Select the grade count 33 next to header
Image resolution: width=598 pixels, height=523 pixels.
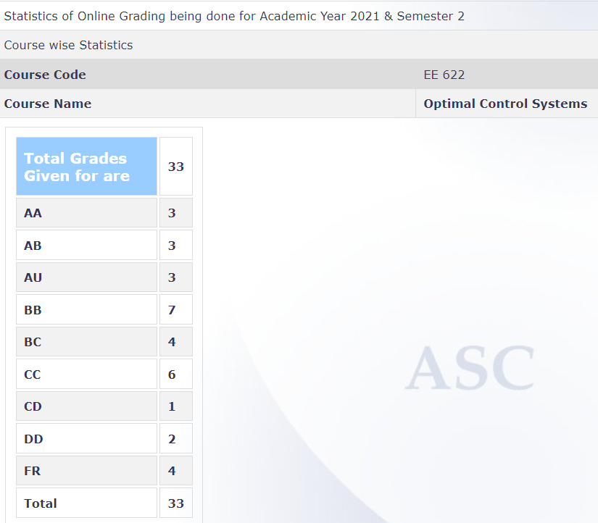pos(175,166)
